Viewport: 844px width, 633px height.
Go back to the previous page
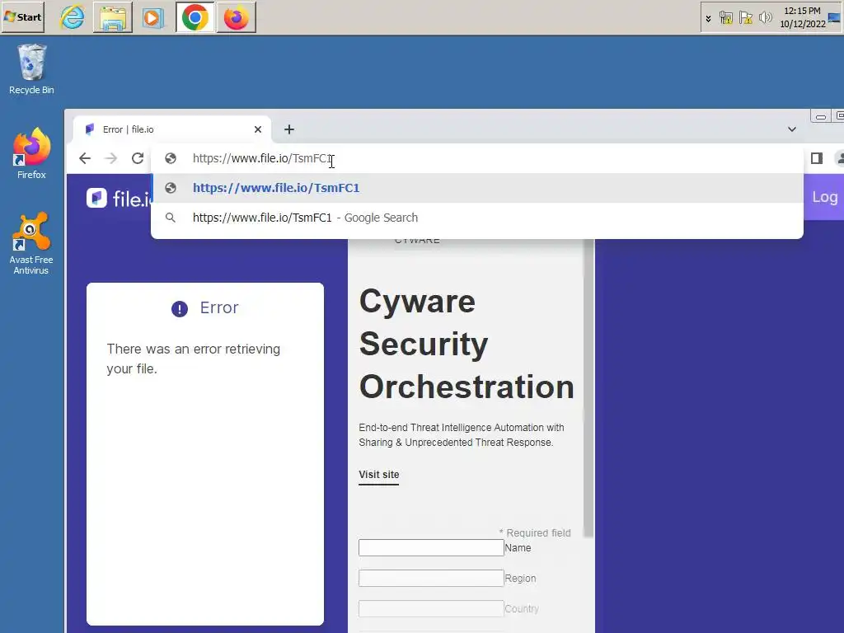pyautogui.click(x=85, y=158)
